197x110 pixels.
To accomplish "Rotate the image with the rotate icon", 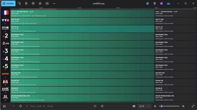I will click(19, 4).
